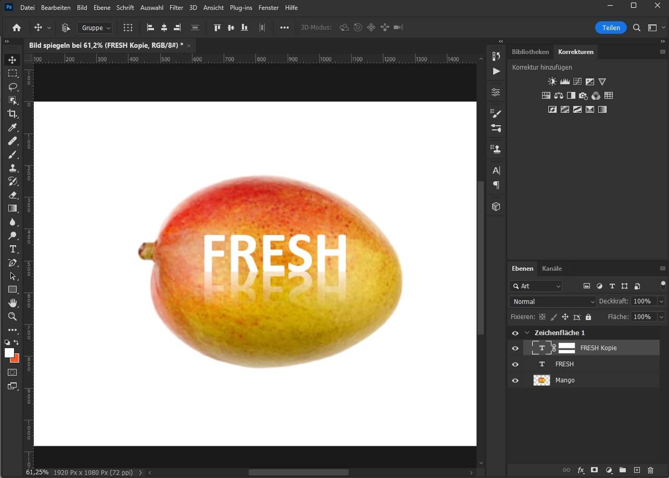
Task: Hide the Zeichenfläche 1 artboard
Action: (x=515, y=333)
